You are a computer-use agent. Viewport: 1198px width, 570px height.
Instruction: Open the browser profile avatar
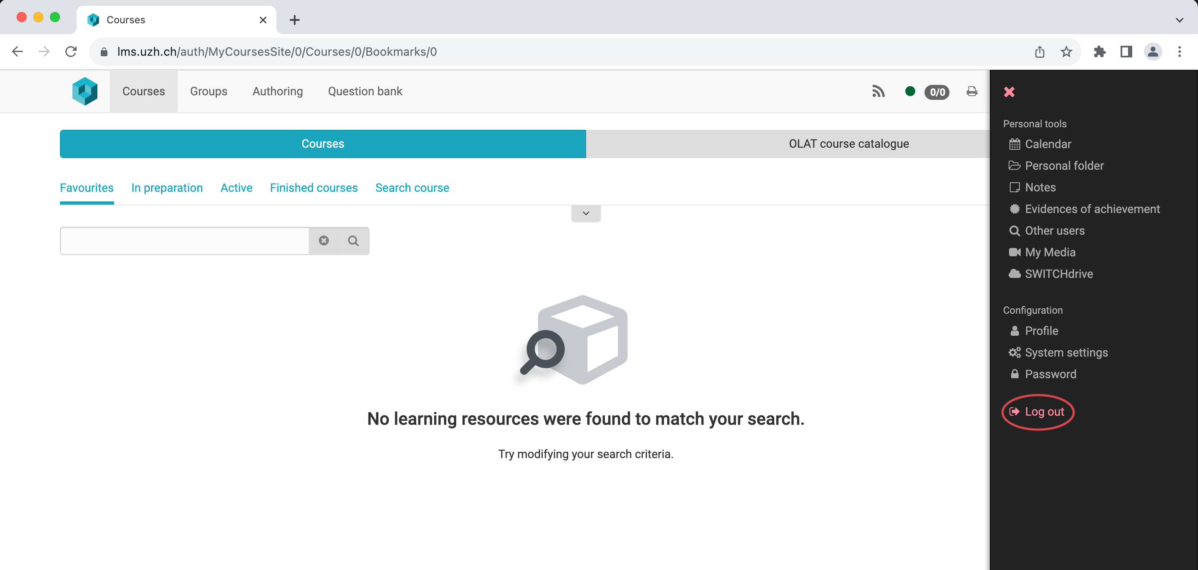(1153, 52)
